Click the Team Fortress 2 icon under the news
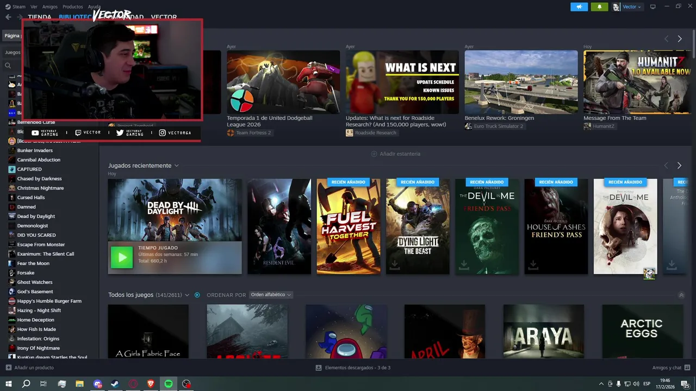 coord(231,133)
